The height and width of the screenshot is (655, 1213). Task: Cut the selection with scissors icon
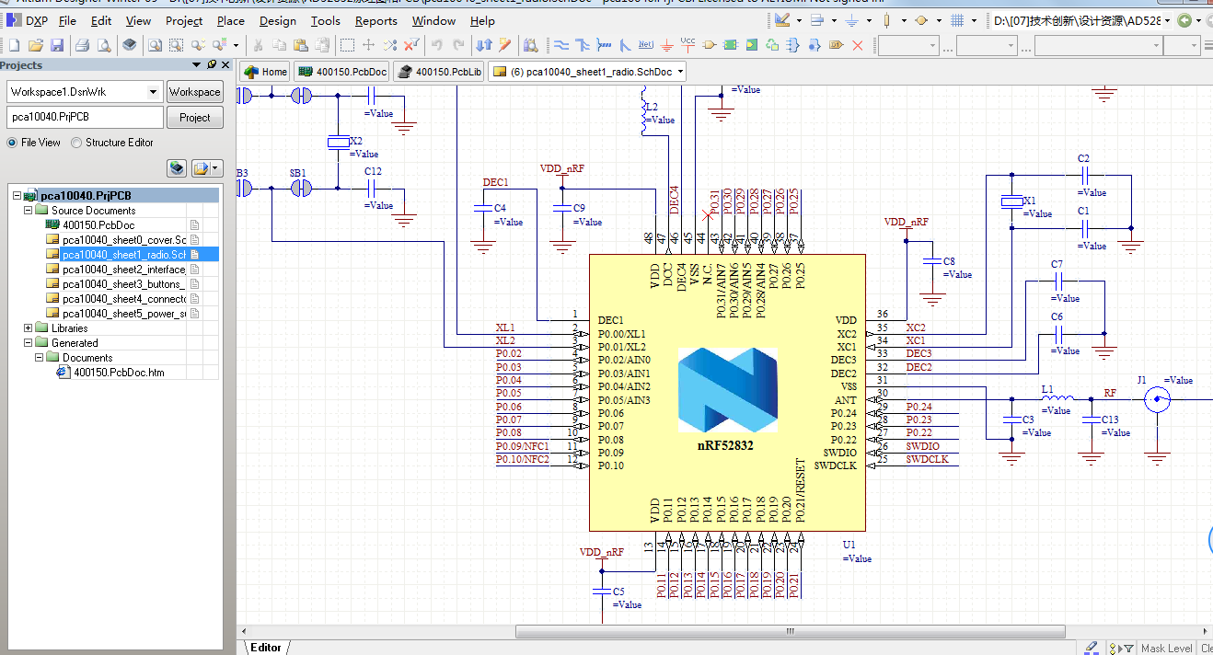pyautogui.click(x=258, y=45)
